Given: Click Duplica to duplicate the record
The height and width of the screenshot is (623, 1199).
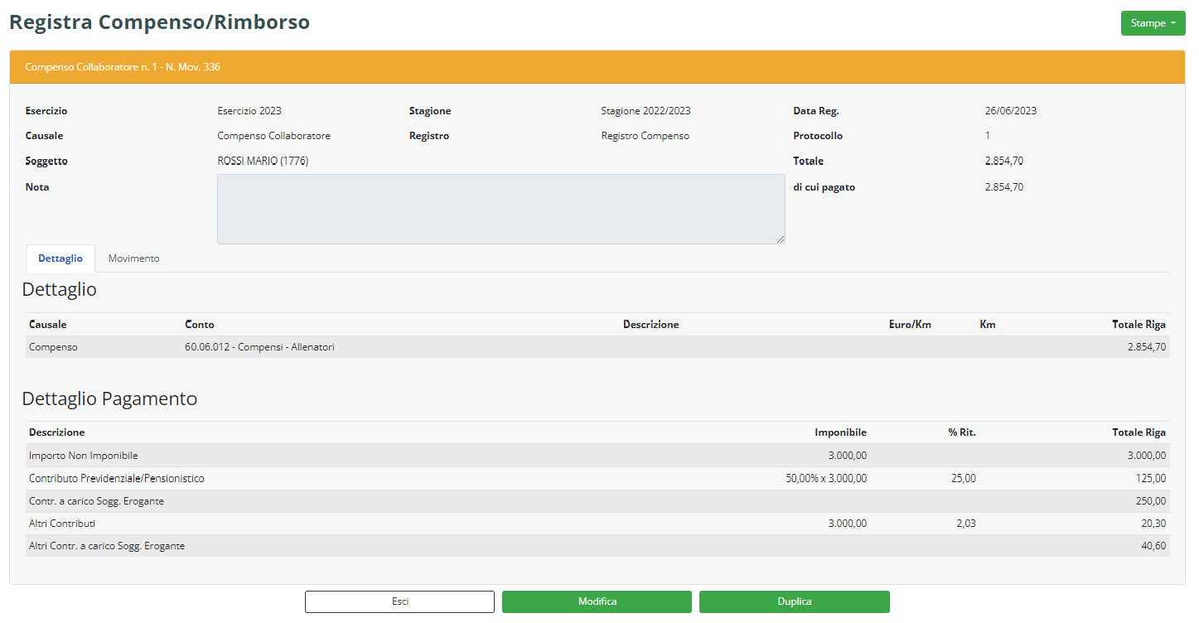Looking at the screenshot, I should [794, 601].
